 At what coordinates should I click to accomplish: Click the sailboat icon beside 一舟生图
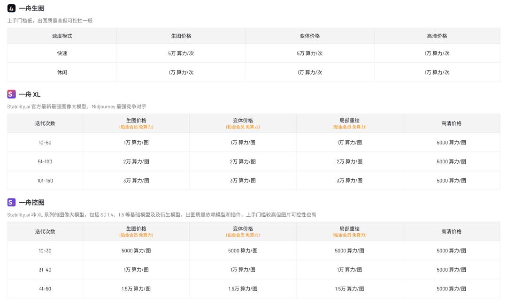[x=11, y=8]
